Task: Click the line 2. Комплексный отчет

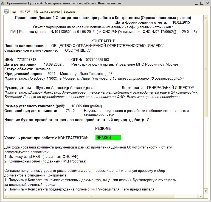Action: click(x=45, y=161)
